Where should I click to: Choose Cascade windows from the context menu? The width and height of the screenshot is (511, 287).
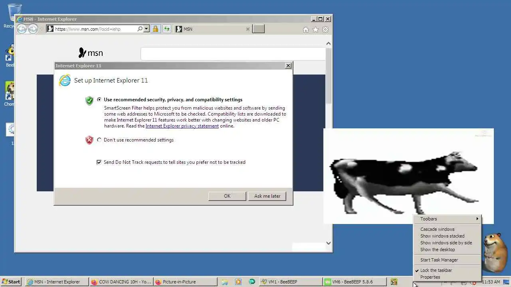447,229
